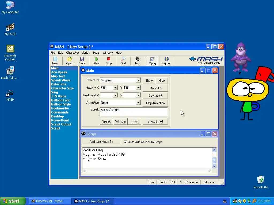The image size is (274, 205).
Task: Open a script with the Open icon
Action: (70, 61)
